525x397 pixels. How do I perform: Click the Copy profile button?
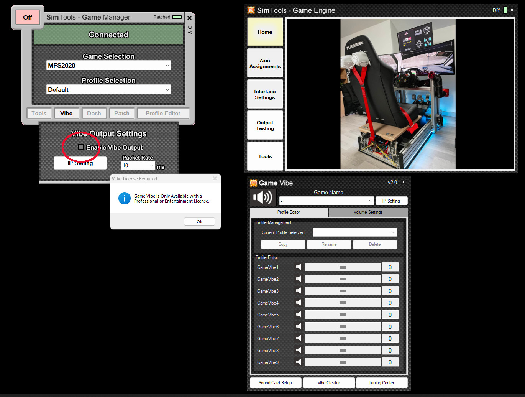(x=283, y=244)
